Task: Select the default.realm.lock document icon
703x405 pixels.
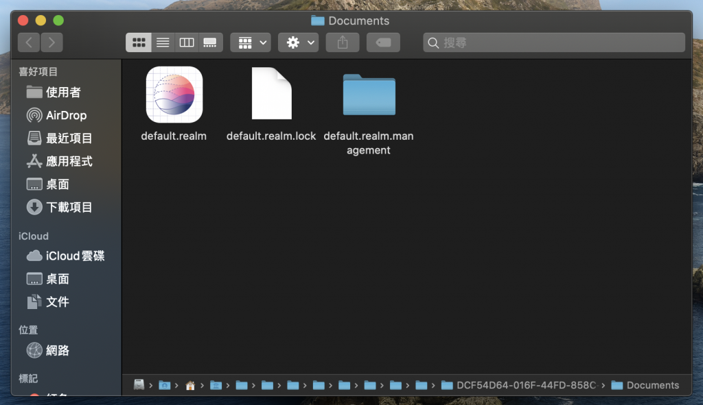Action: click(x=272, y=93)
